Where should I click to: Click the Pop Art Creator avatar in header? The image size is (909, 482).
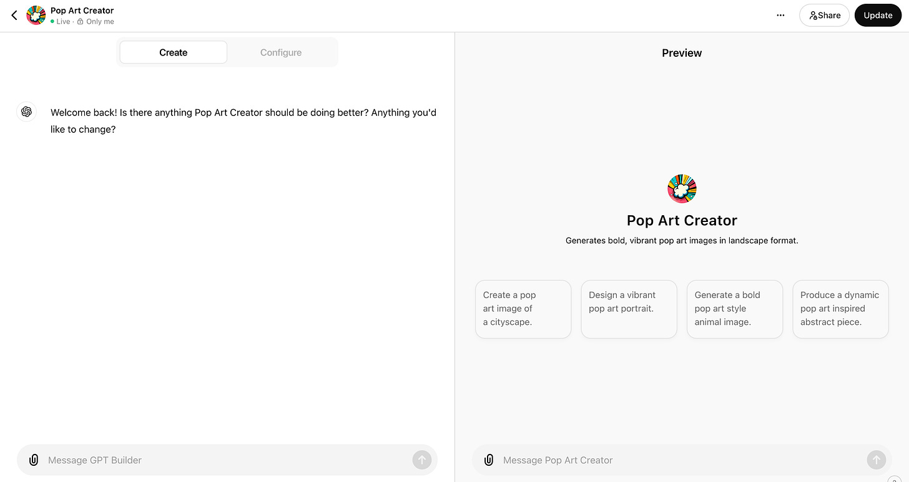pos(36,16)
